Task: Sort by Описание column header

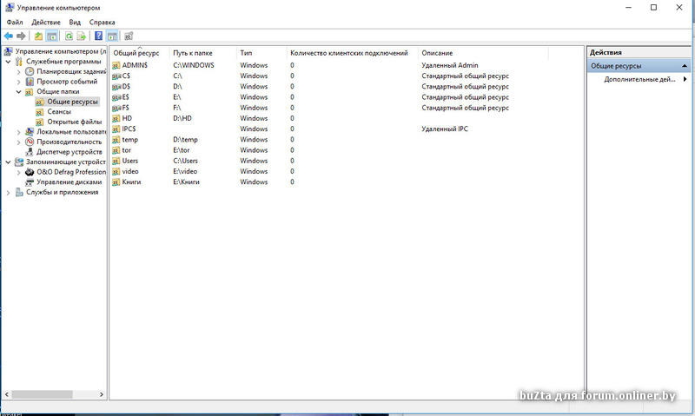Action: pos(483,53)
